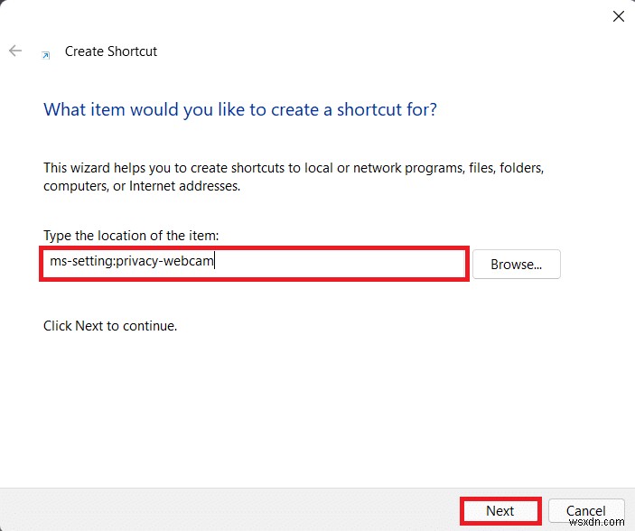Viewport: 635px width, 531px height.
Task: Open the Browse... file picker
Action: coord(516,265)
